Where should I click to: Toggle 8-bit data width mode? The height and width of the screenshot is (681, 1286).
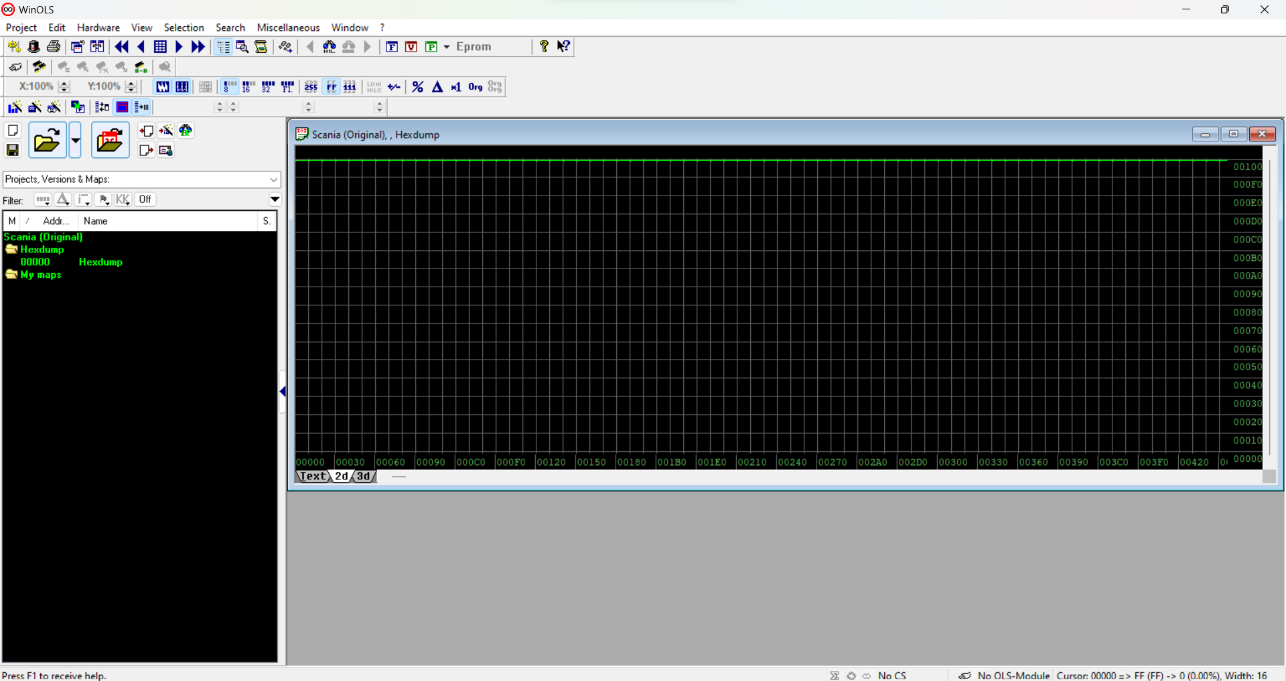coord(230,87)
